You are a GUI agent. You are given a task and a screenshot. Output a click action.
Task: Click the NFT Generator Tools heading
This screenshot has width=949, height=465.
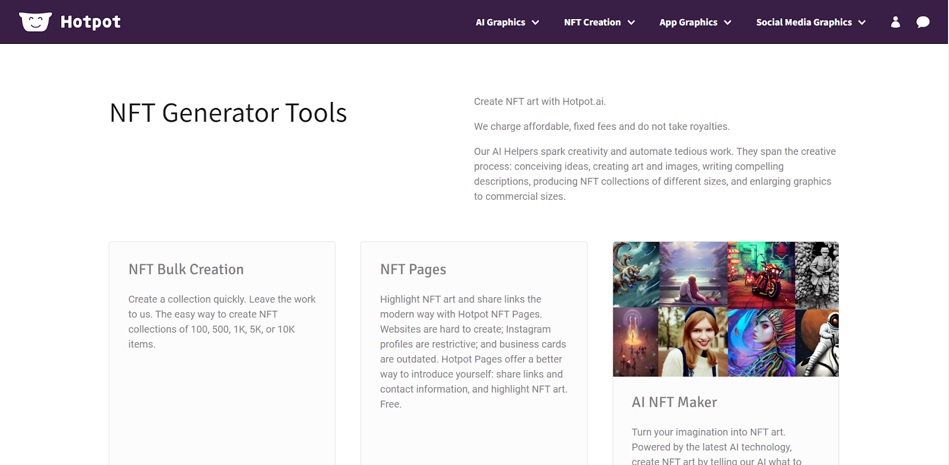tap(228, 113)
